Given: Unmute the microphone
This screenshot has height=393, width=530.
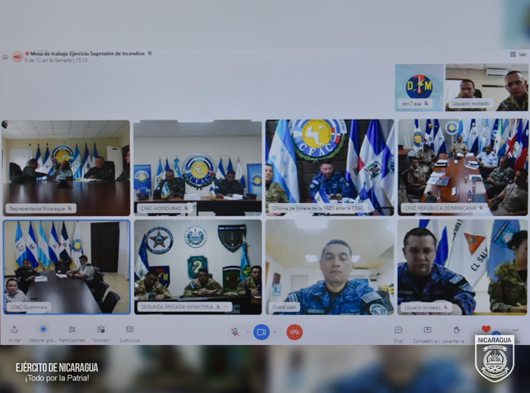Looking at the screenshot, I should tap(235, 332).
